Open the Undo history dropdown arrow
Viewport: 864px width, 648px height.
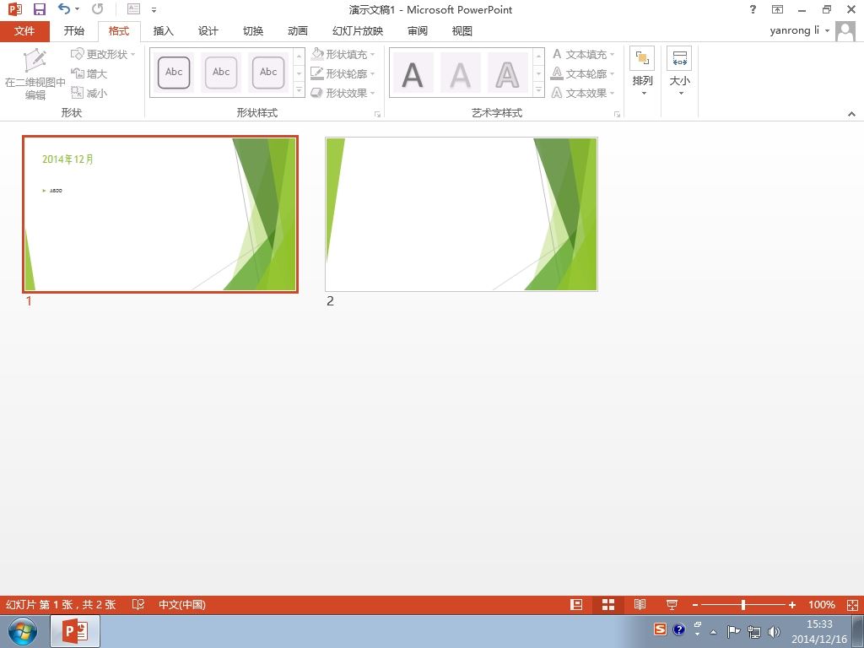[x=77, y=9]
